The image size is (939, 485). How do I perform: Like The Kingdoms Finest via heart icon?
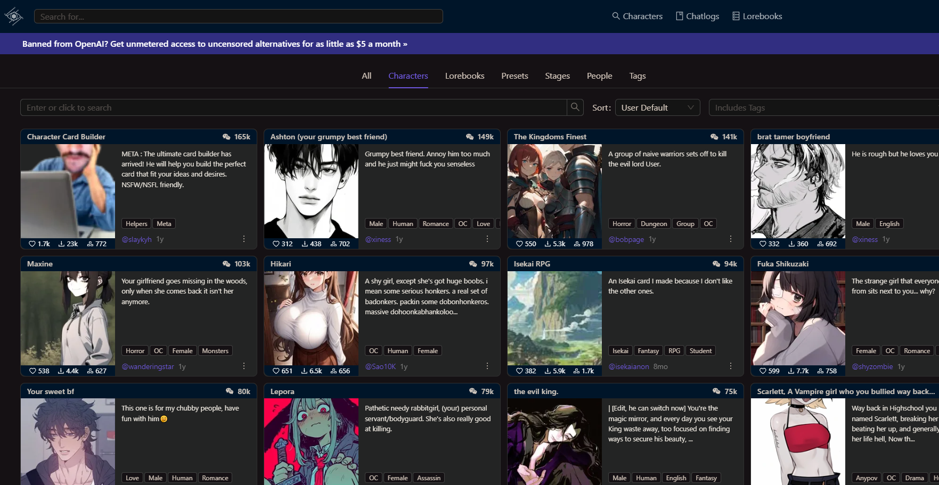(x=519, y=244)
